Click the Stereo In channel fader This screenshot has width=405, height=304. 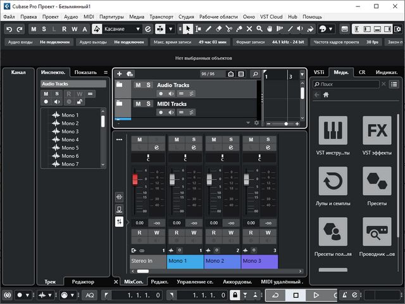point(134,180)
